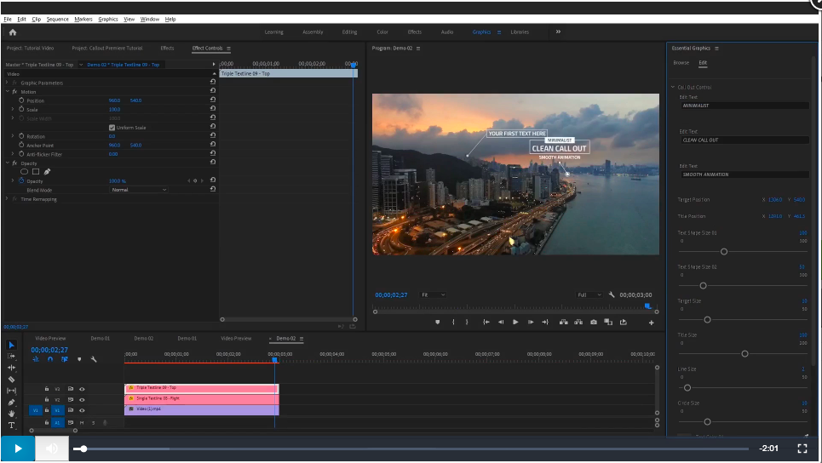Adjust the Title Size slider handle

click(x=744, y=353)
